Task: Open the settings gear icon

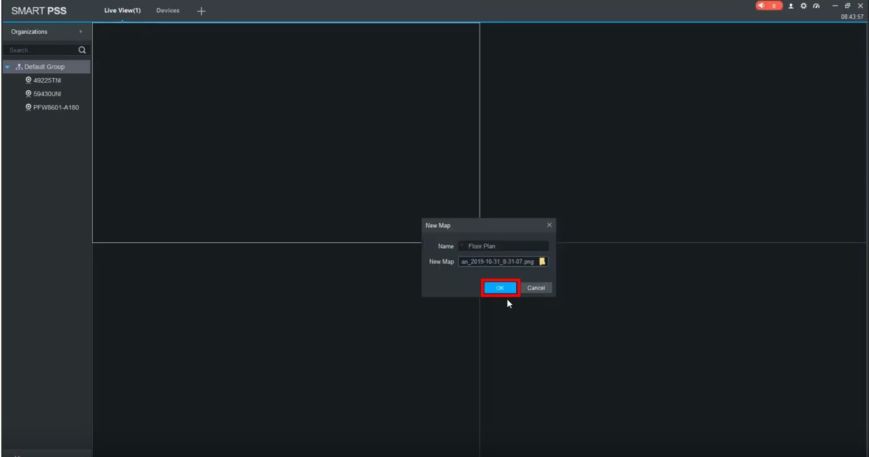Action: click(804, 6)
